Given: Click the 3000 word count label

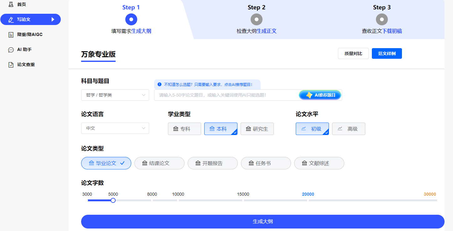Looking at the screenshot, I should [87, 194].
